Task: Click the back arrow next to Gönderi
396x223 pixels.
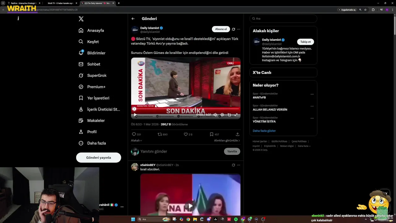Action: click(x=133, y=19)
